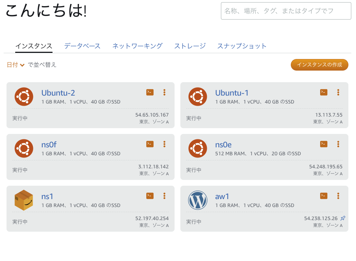Switch to the データベース tab

(82, 46)
